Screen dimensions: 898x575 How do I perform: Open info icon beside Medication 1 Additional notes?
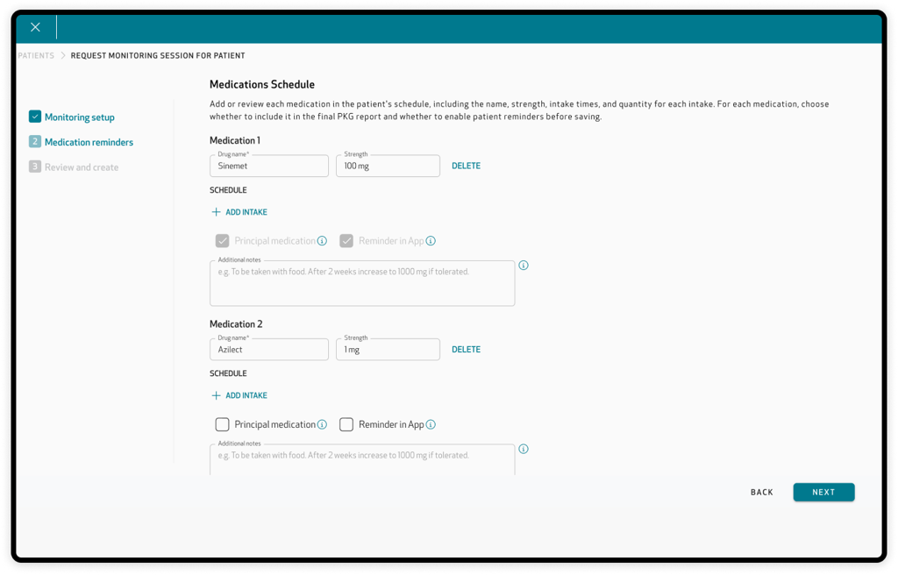[x=524, y=266]
